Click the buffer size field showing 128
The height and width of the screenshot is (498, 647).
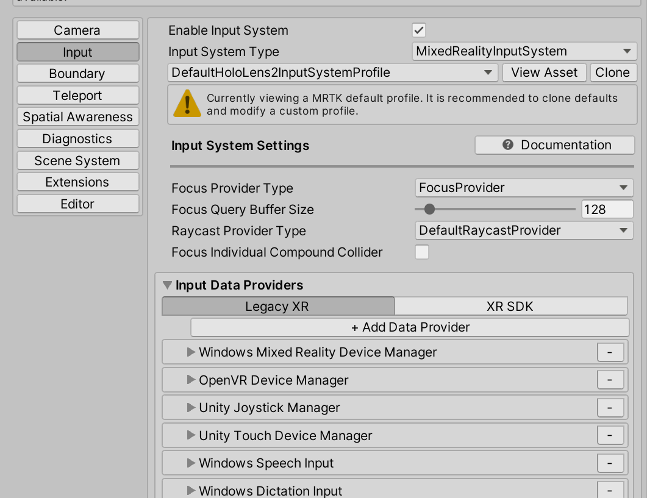607,209
